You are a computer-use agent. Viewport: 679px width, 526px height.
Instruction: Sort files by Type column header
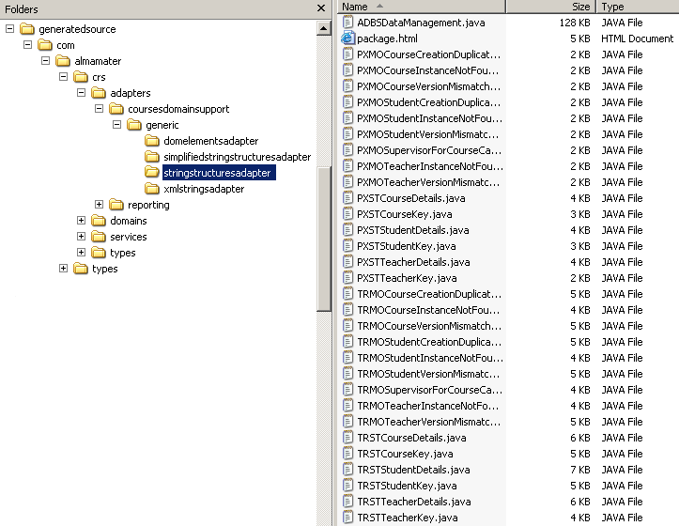(638, 7)
